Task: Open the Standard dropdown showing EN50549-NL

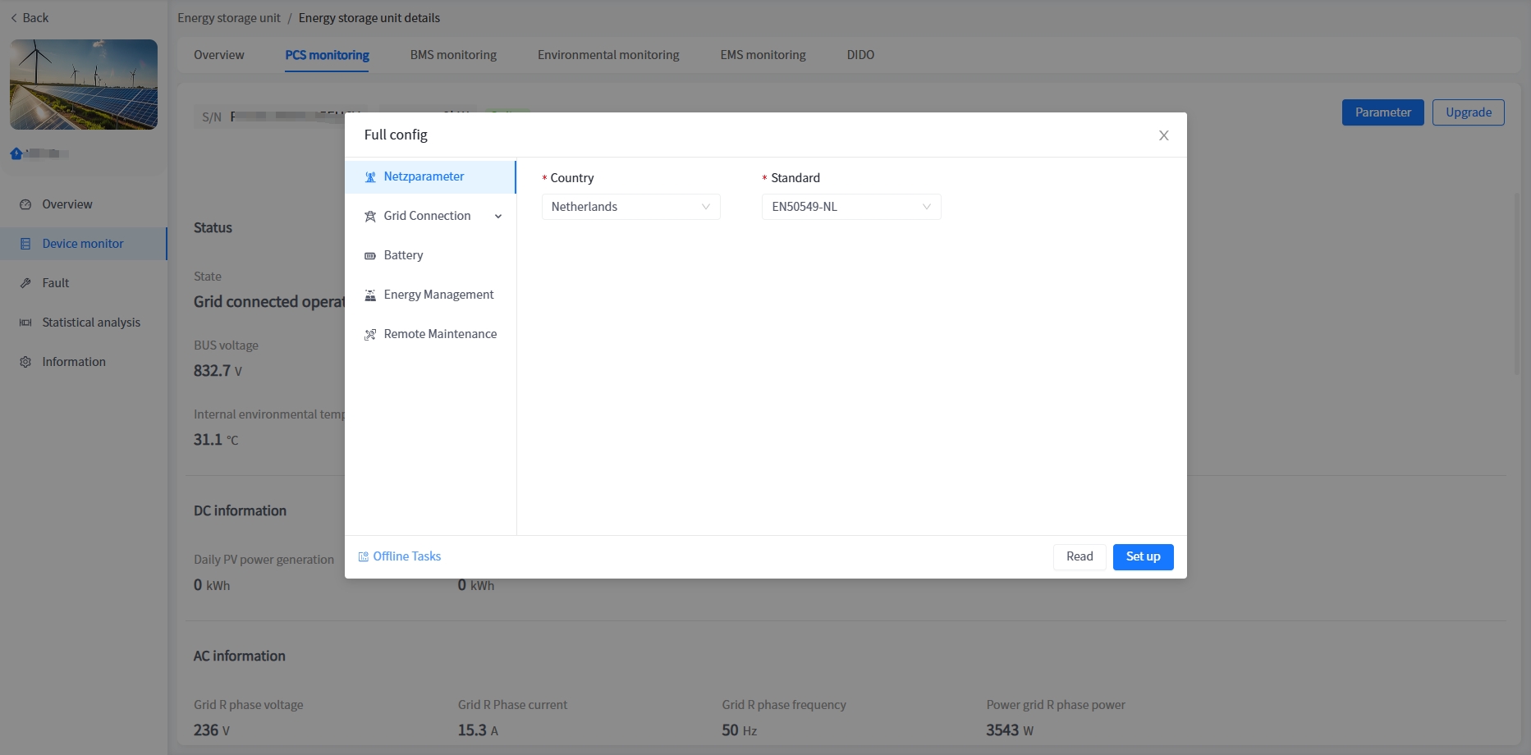Action: pos(850,207)
